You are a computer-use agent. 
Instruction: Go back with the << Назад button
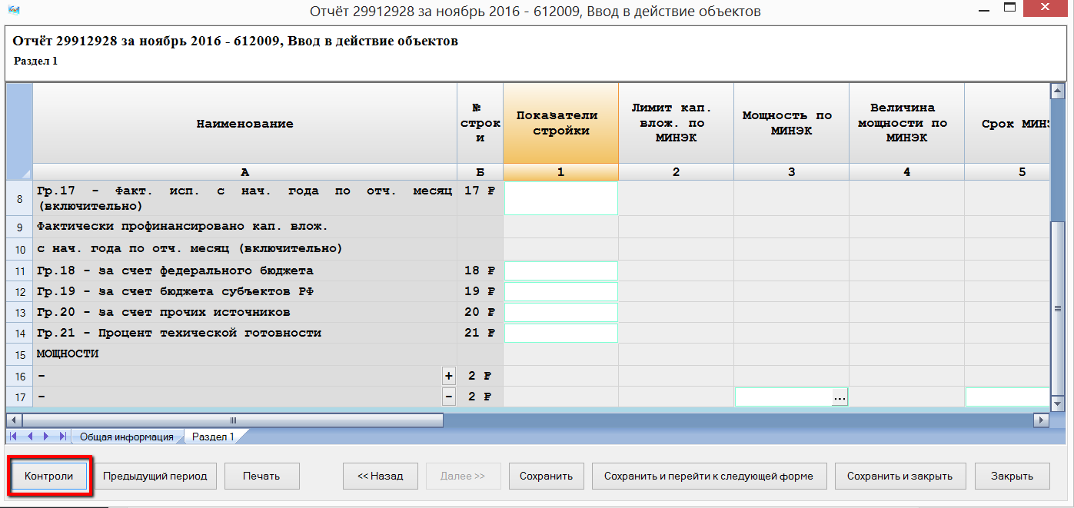click(381, 476)
